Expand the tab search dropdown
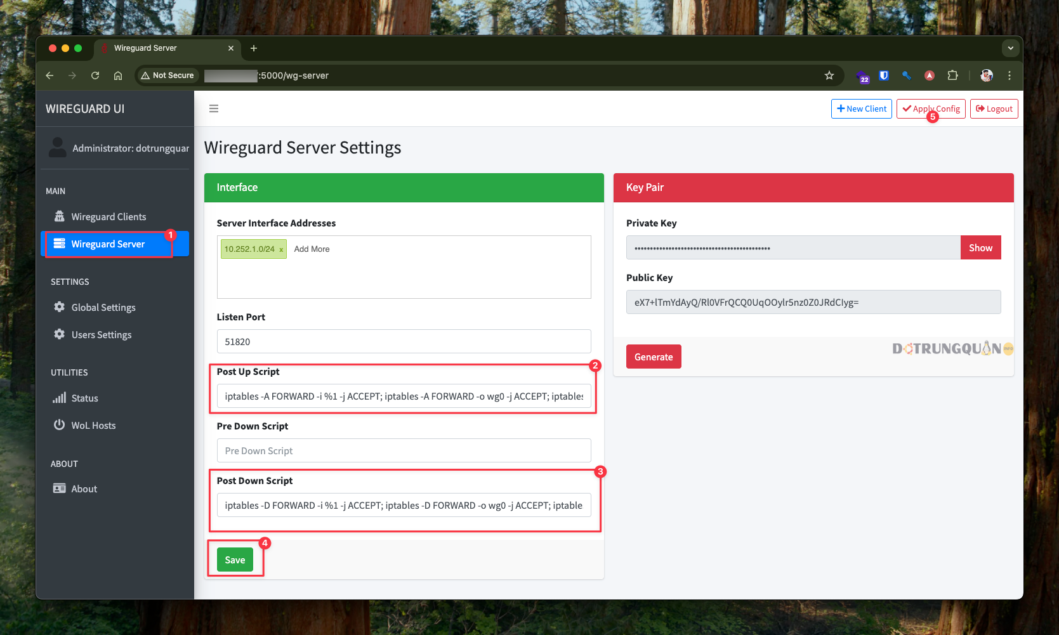1059x635 pixels. click(x=1011, y=48)
